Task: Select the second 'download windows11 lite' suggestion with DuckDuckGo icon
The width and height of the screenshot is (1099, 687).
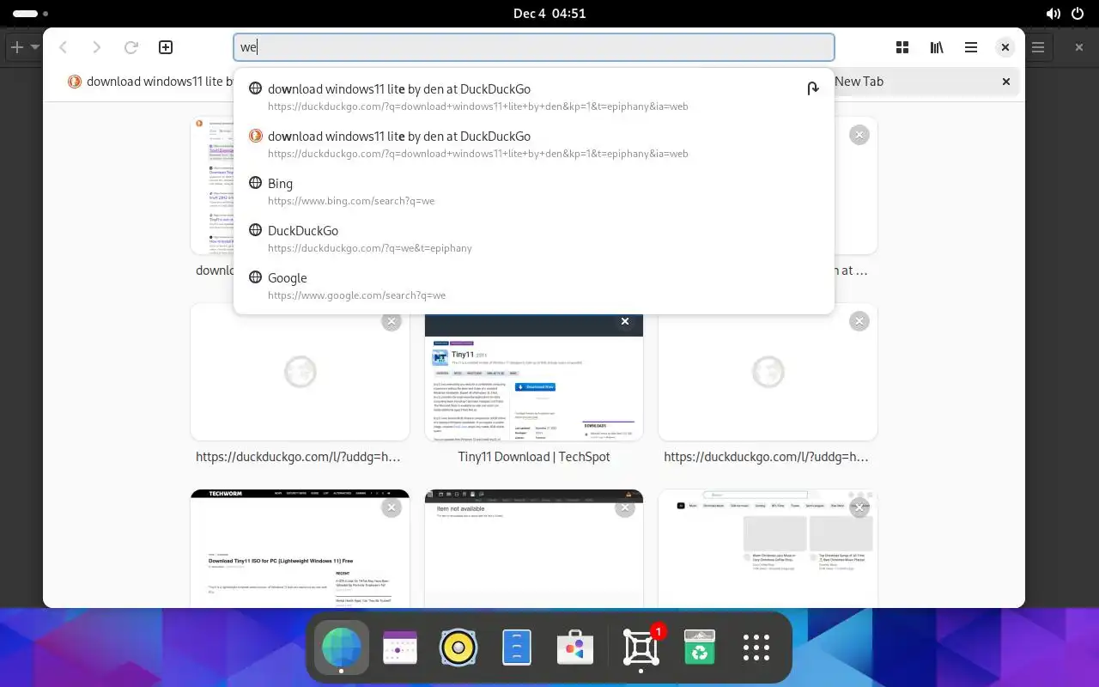Action: [x=534, y=143]
